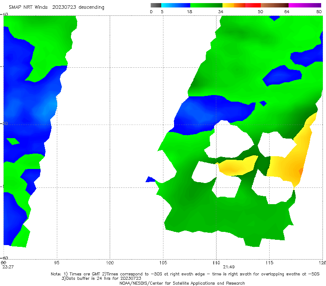Click the longitude label "115"
326x286 pixels.
coord(270,263)
